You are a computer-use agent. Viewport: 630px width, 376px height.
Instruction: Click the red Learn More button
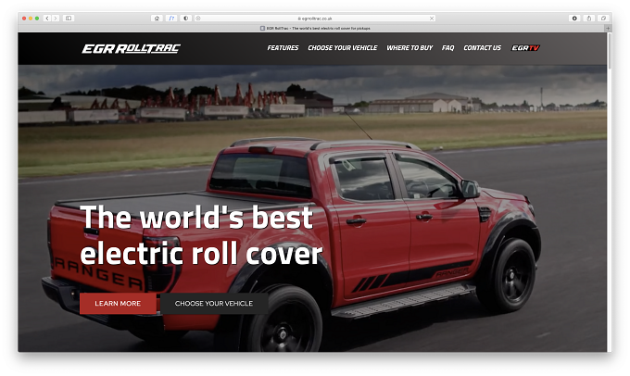point(118,303)
